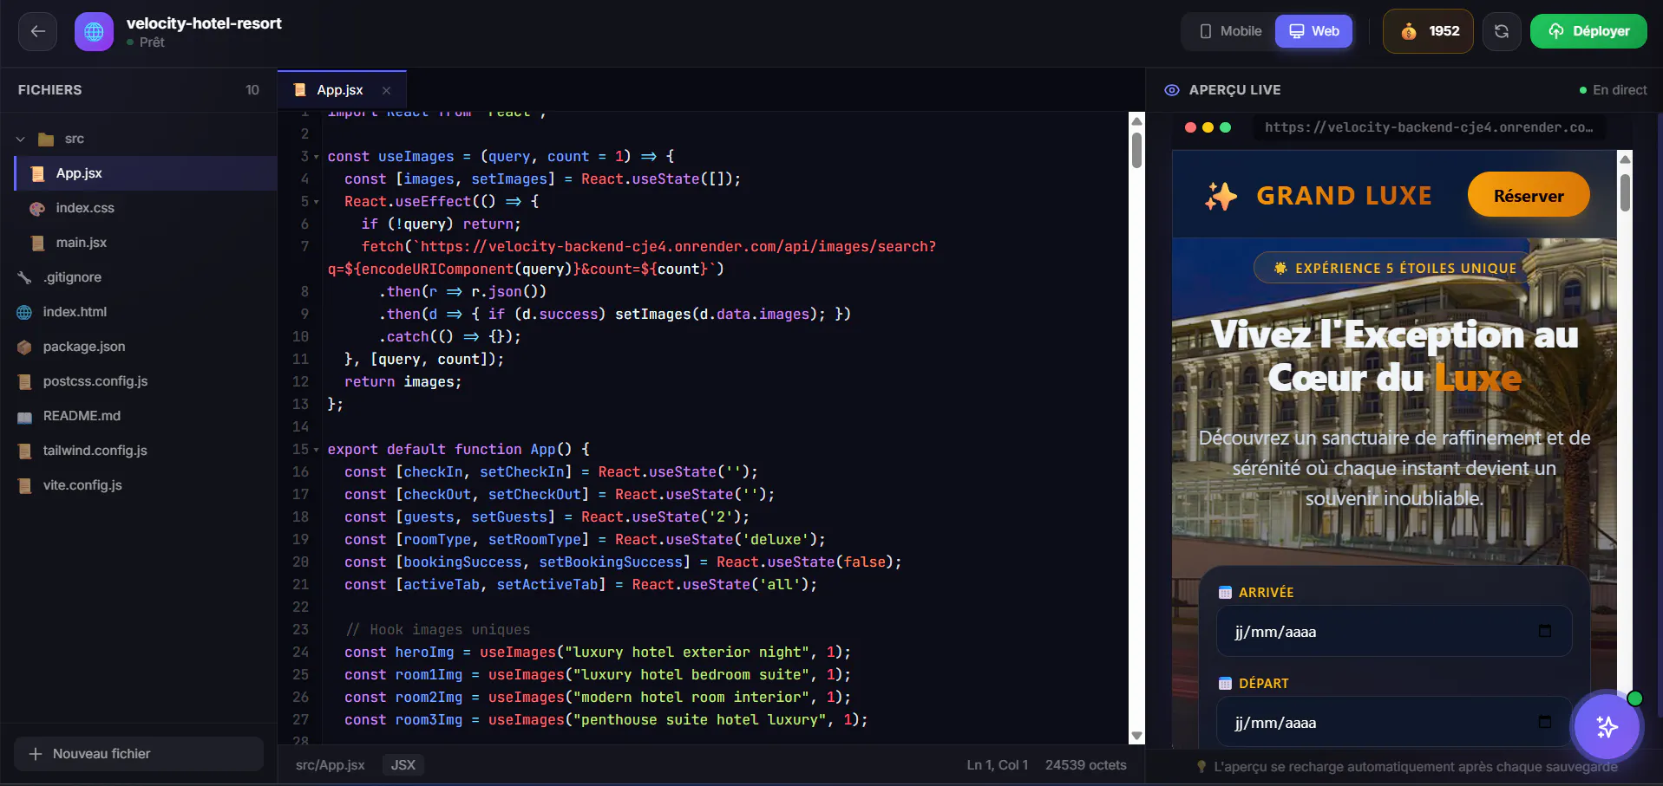Screen dimensions: 1663x786
Task: Collapse code fold at line 3
Action: click(x=317, y=157)
